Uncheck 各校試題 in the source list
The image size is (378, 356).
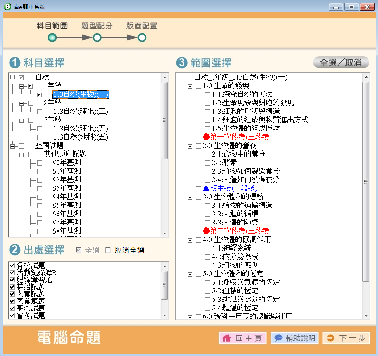tap(12, 265)
